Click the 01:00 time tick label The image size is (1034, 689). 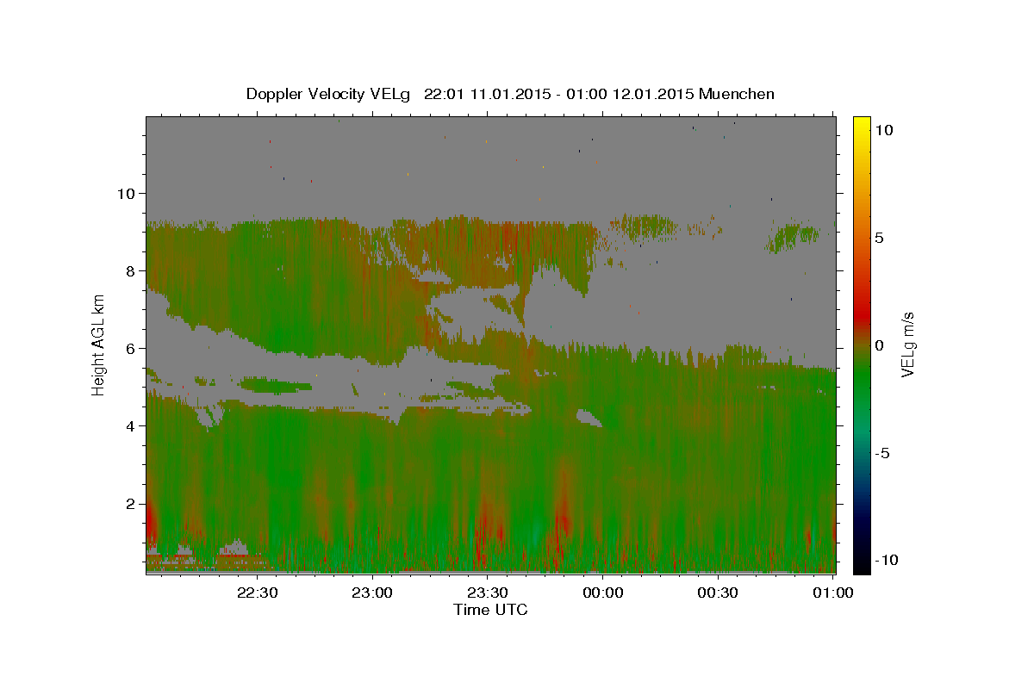pyautogui.click(x=832, y=593)
